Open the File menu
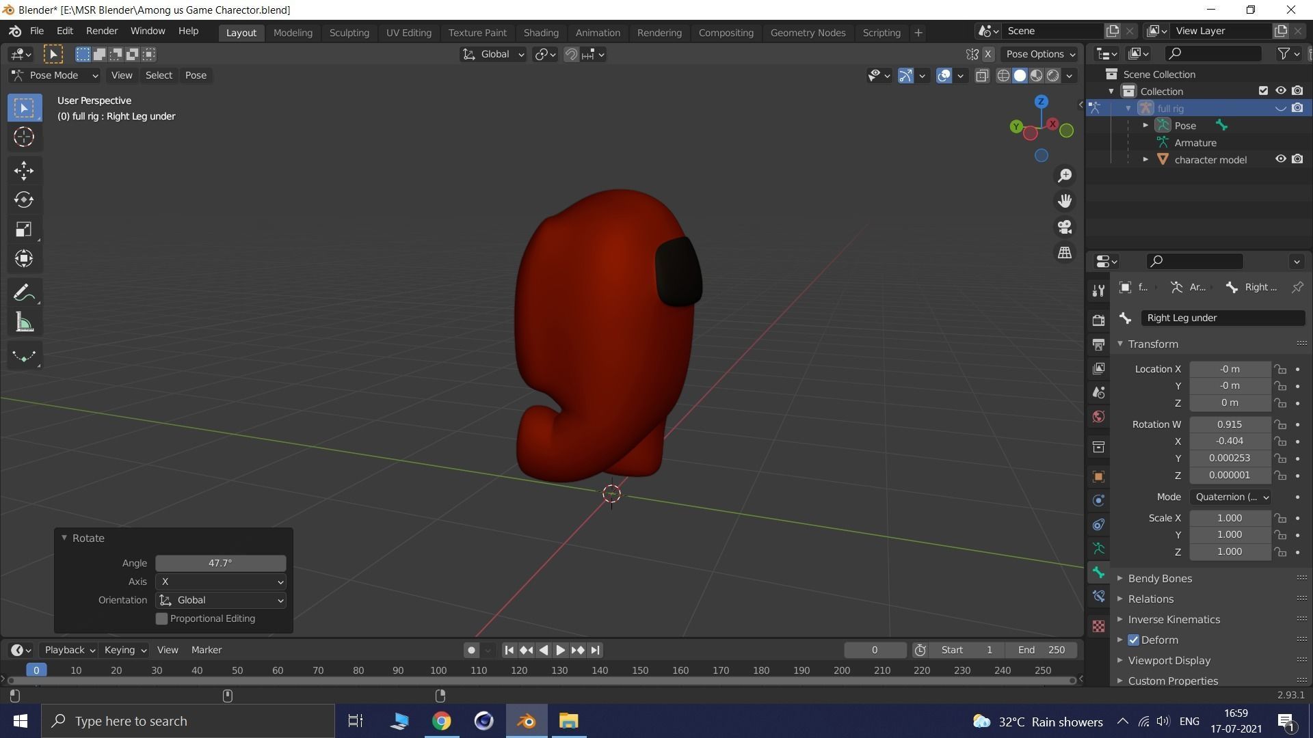The image size is (1313, 738). point(37,31)
